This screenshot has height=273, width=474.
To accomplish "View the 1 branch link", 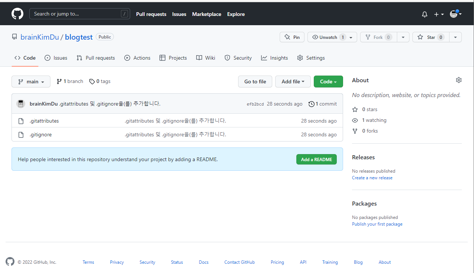I will 70,81.
